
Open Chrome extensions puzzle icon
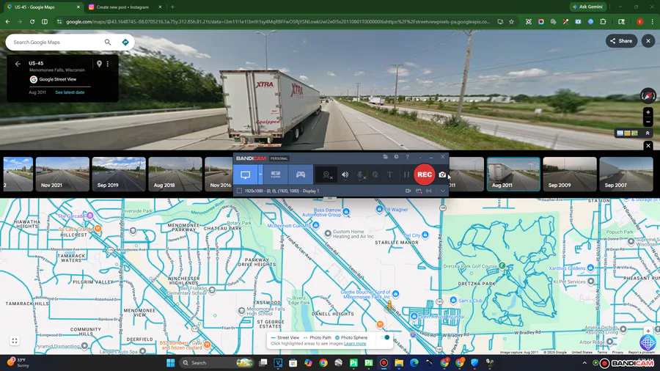tap(604, 22)
